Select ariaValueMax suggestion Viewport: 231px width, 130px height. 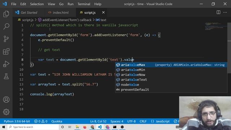click(171, 65)
